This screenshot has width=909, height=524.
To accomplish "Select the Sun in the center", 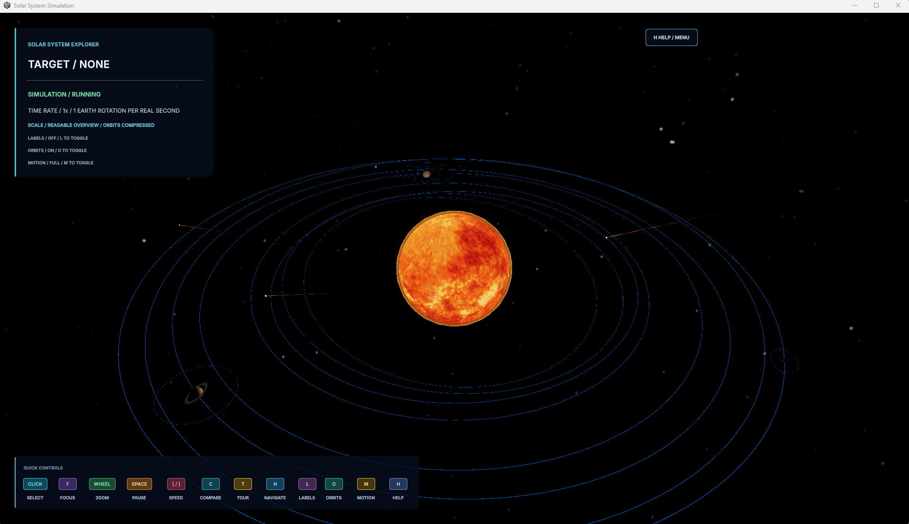I will pos(454,268).
